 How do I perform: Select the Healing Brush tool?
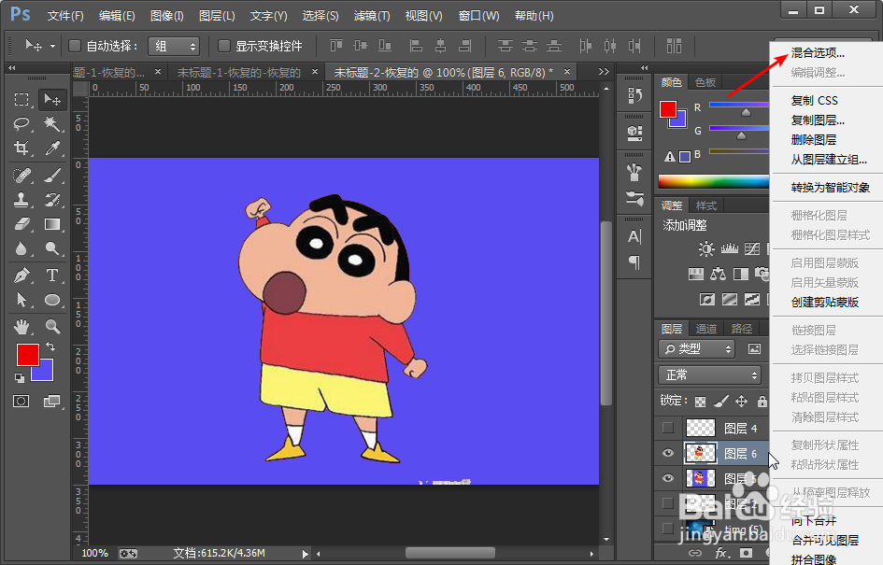click(21, 176)
